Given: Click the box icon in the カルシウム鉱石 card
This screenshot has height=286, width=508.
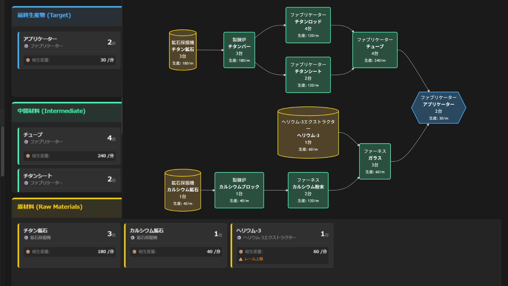Looking at the screenshot, I should coord(134,252).
